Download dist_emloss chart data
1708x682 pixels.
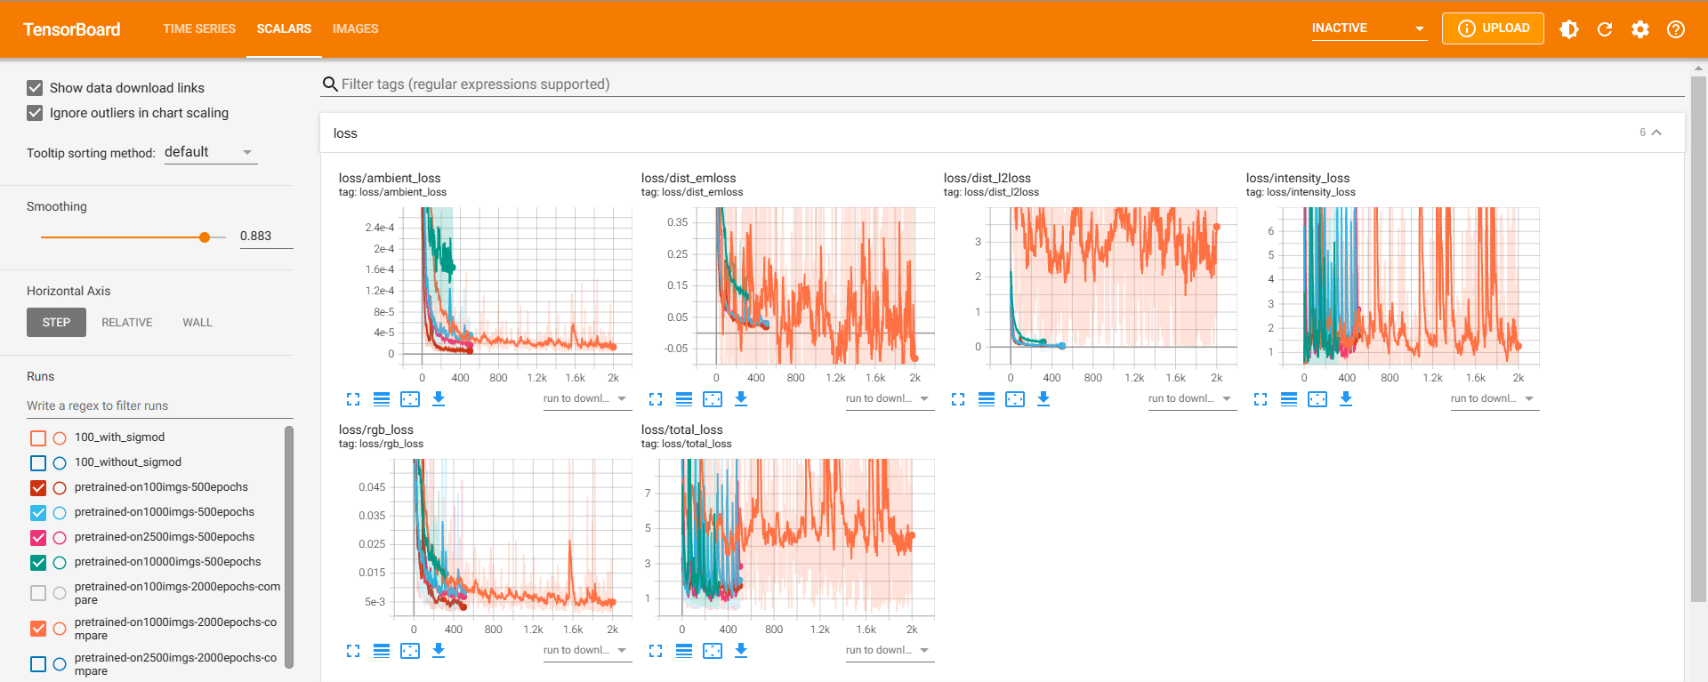(741, 398)
